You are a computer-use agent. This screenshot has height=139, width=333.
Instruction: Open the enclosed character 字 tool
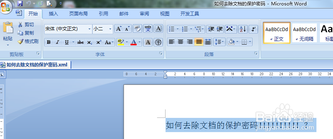coord(158,42)
